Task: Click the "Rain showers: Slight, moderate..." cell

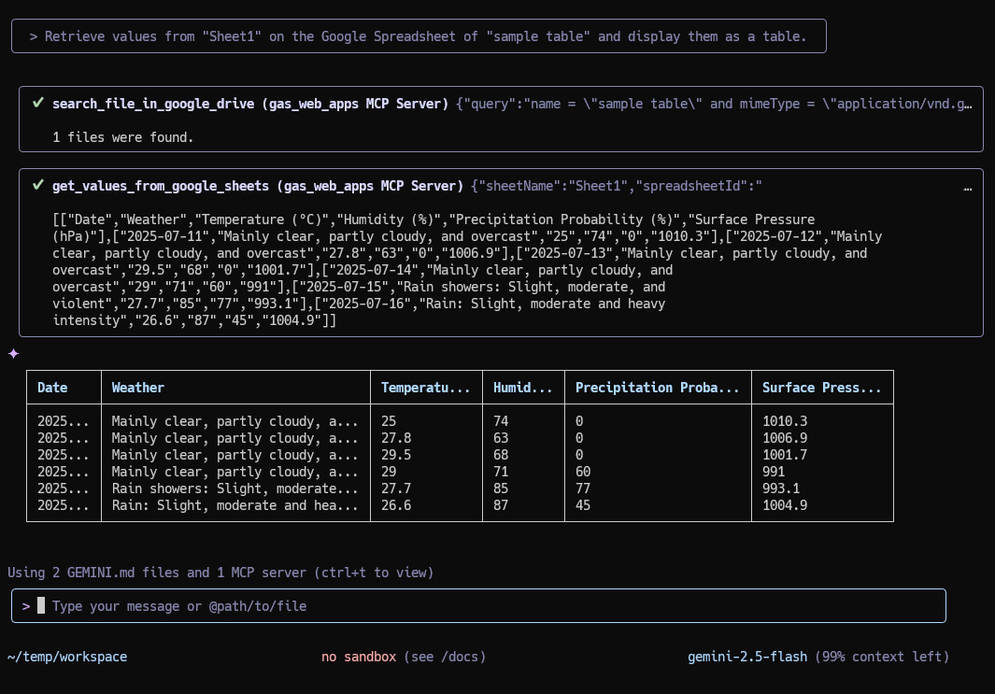Action: click(x=235, y=489)
